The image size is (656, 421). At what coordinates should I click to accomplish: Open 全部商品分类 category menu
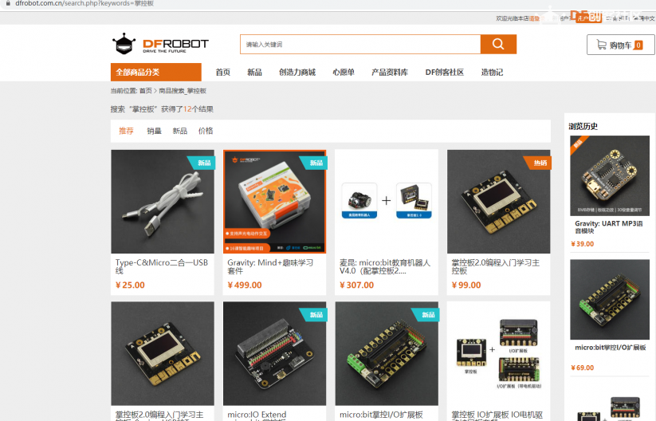coord(156,72)
